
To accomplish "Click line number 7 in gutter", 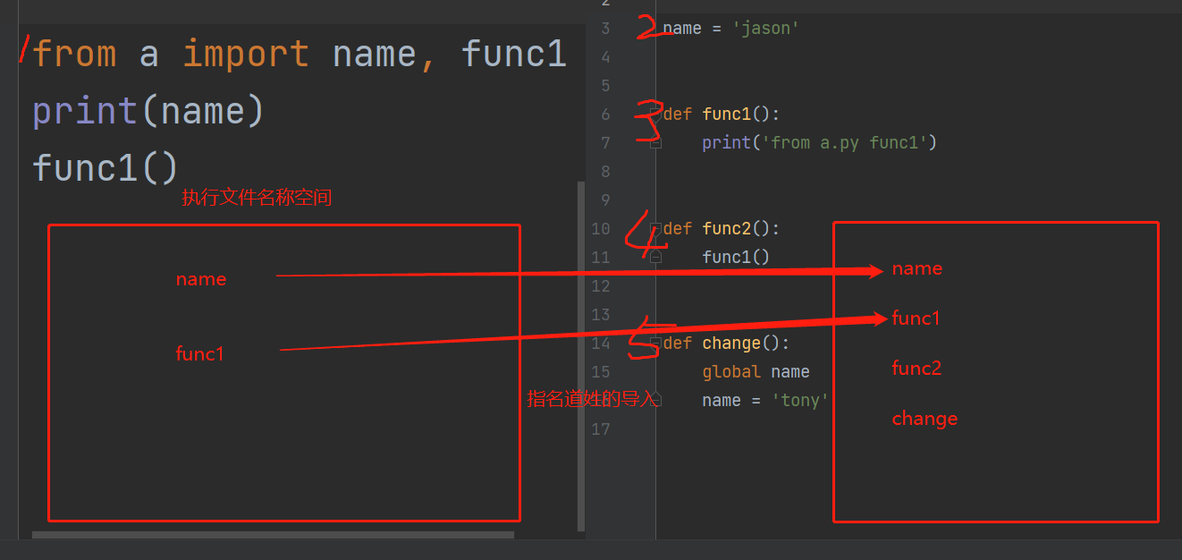I will [605, 142].
